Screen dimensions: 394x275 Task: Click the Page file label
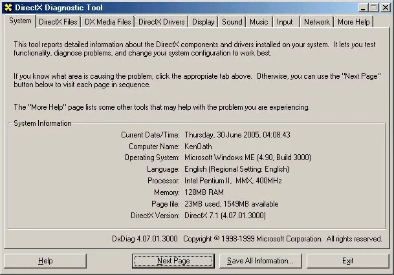[166, 204]
